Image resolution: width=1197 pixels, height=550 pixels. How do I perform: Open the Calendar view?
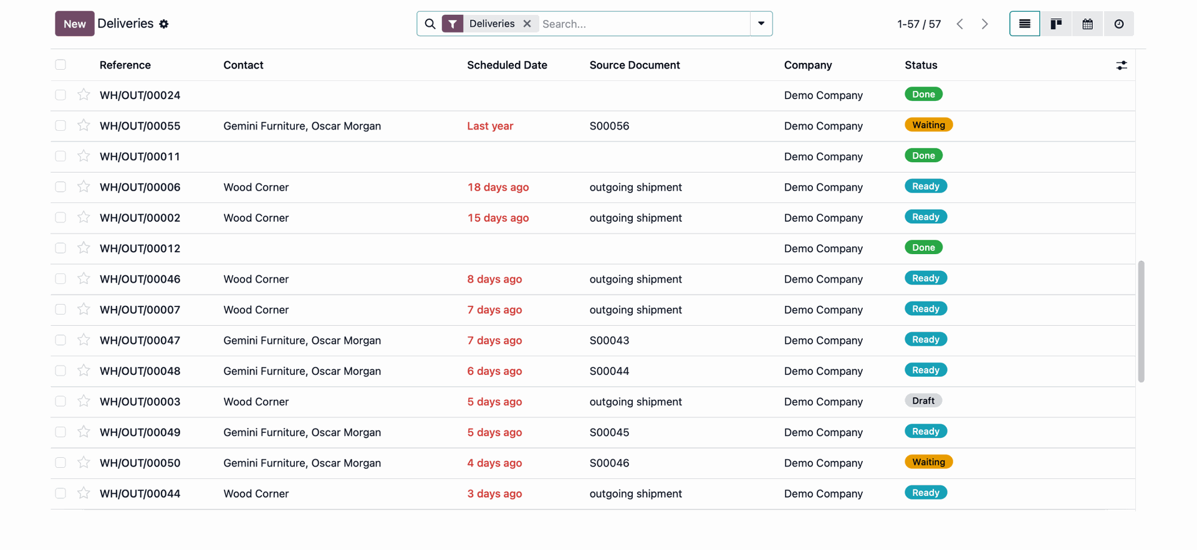(1087, 24)
